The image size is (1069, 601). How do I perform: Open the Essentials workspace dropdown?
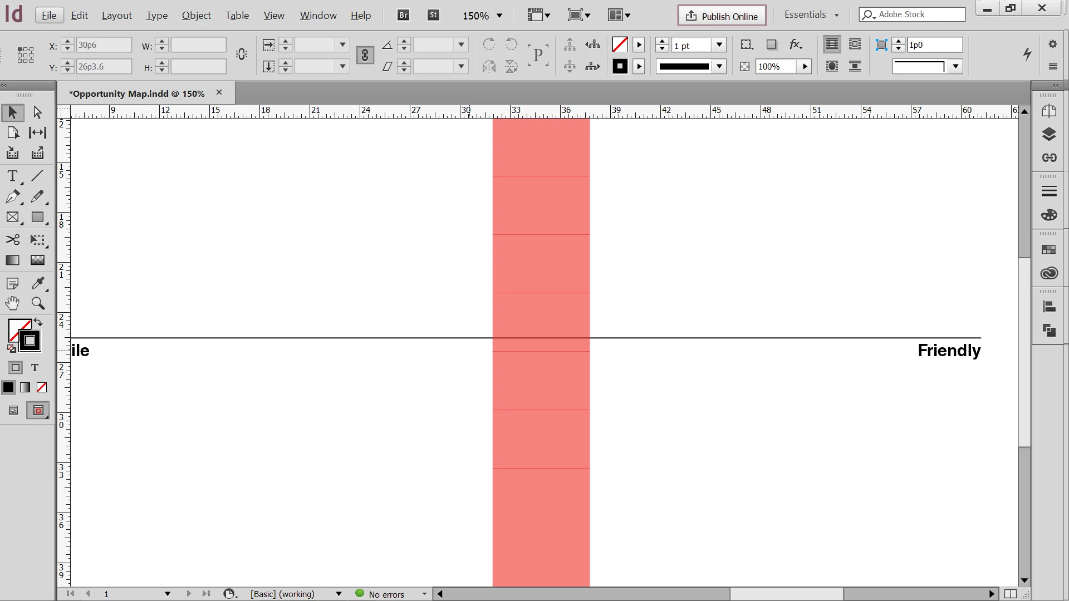[811, 14]
